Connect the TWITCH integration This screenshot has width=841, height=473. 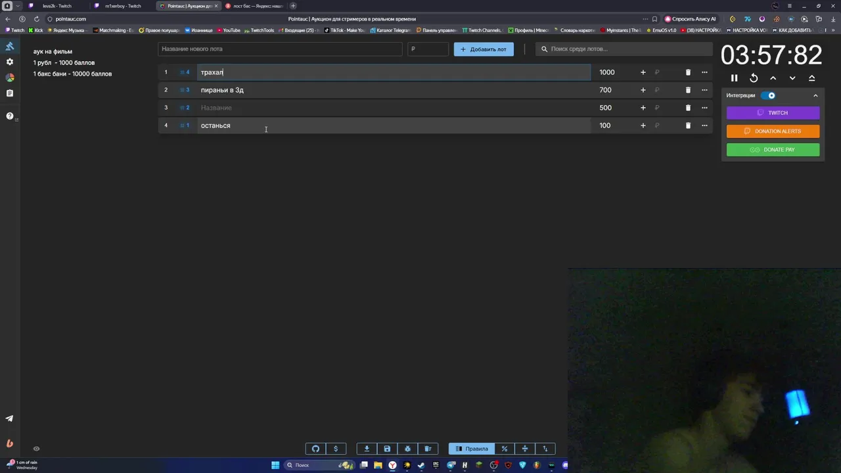click(773, 113)
